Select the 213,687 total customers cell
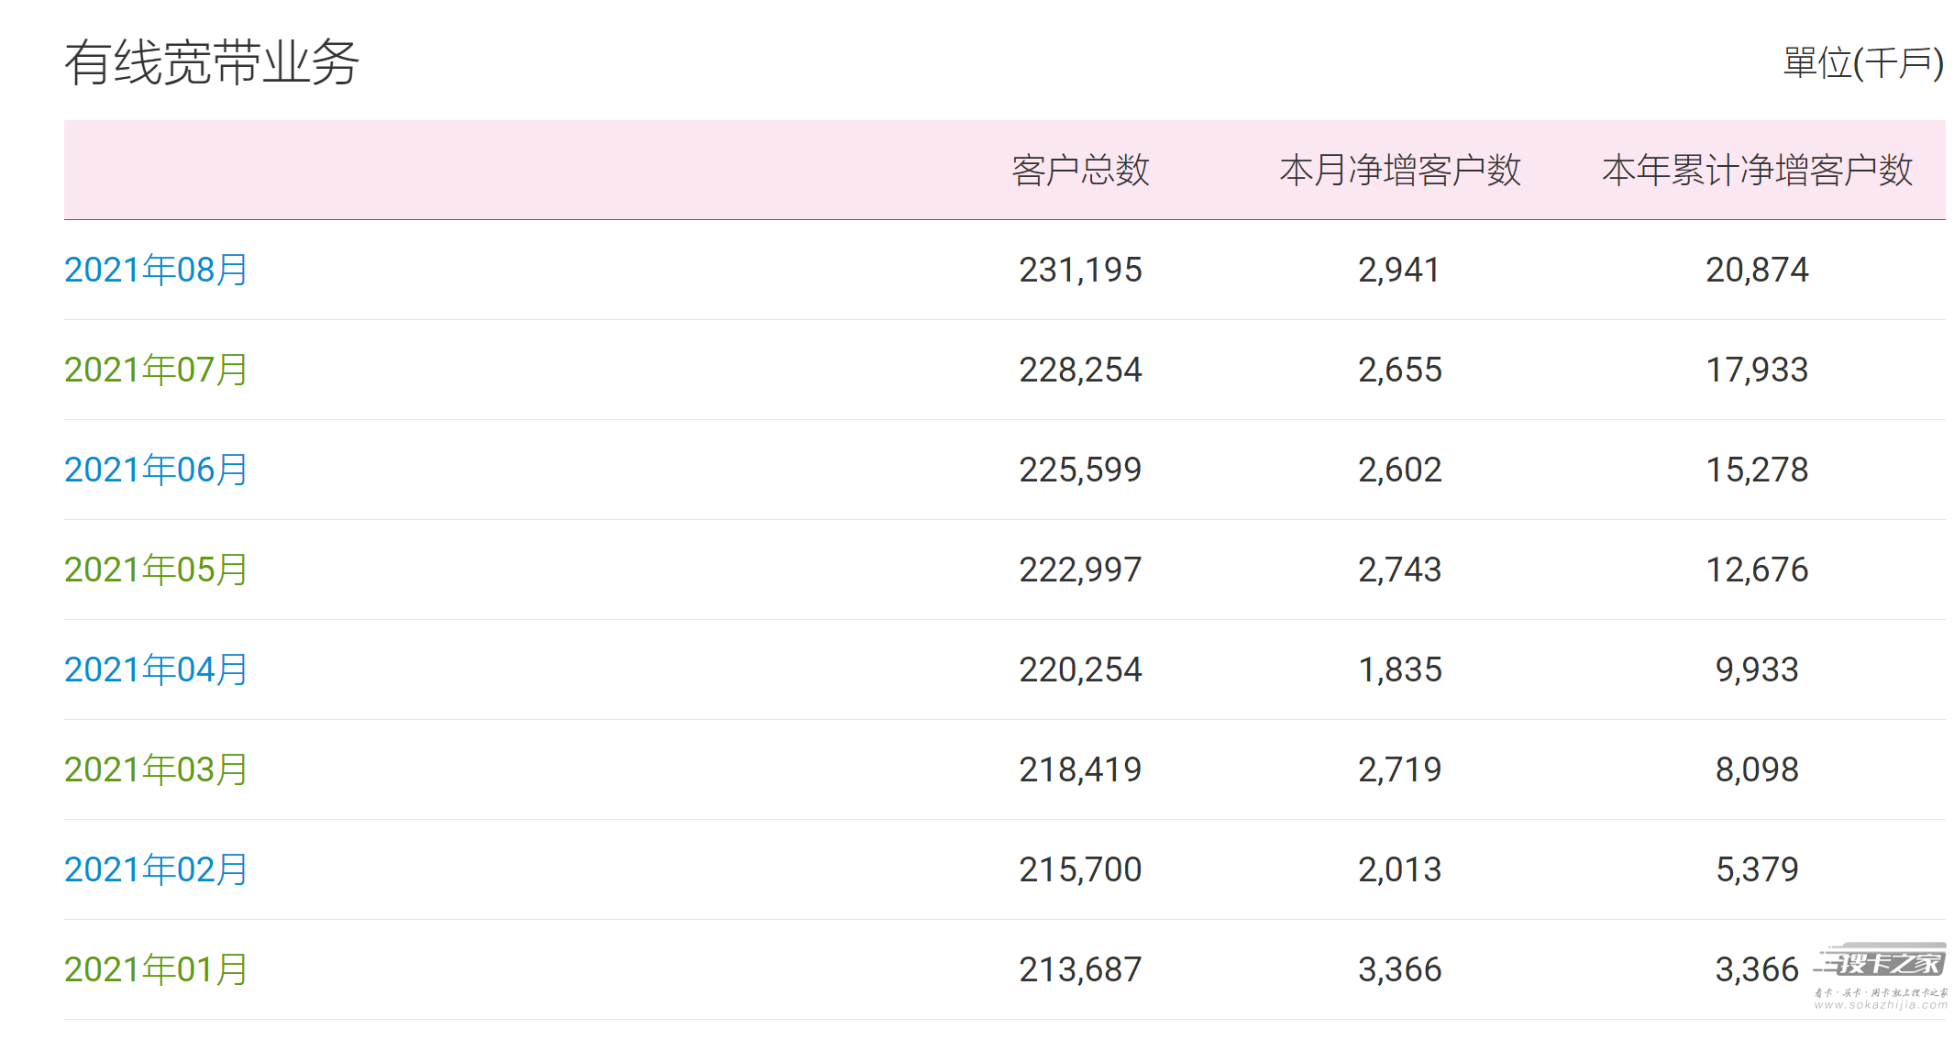Viewport: 1954px width, 1040px height. click(1080, 969)
